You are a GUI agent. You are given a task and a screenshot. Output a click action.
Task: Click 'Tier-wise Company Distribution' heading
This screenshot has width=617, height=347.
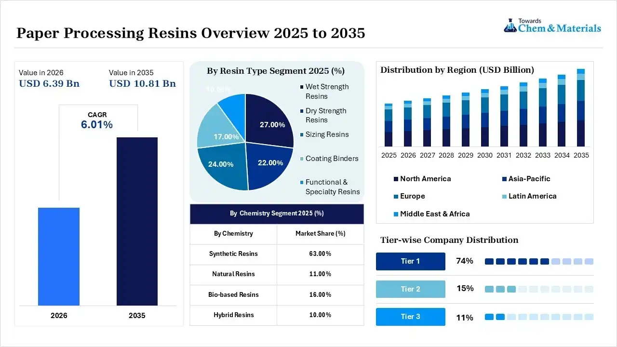(x=449, y=240)
